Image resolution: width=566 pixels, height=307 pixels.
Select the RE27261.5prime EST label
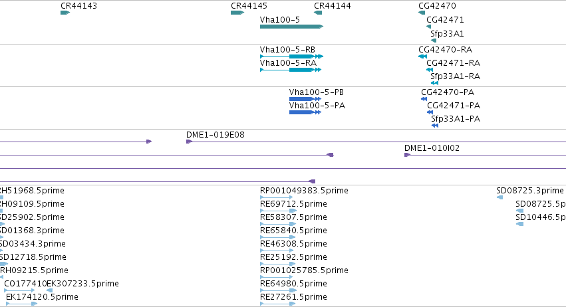[293, 298]
